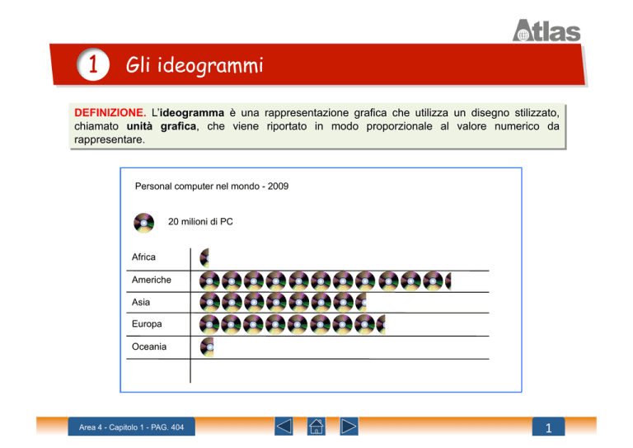
Task: Select the 'Asia' row label
Action: click(141, 302)
